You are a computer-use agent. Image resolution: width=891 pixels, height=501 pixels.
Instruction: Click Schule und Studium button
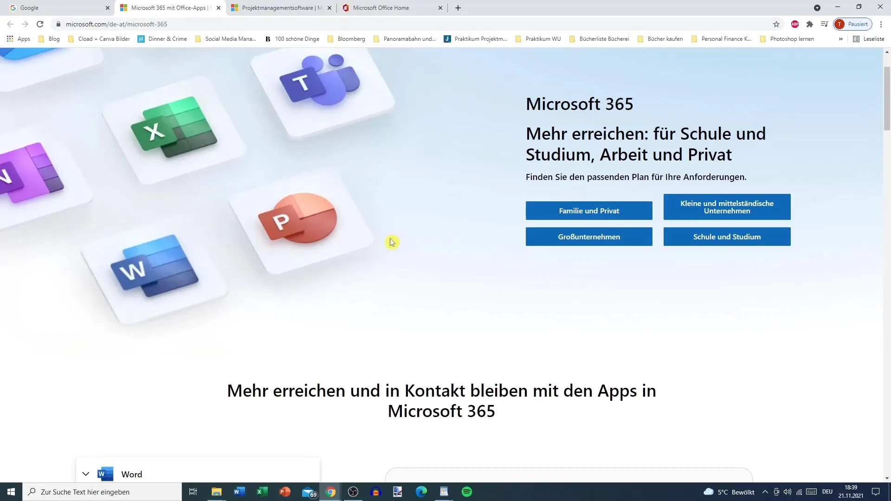727,237
